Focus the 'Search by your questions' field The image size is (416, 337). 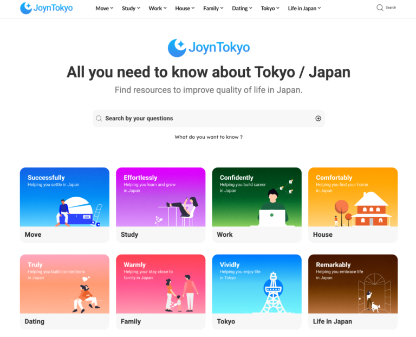(206, 118)
